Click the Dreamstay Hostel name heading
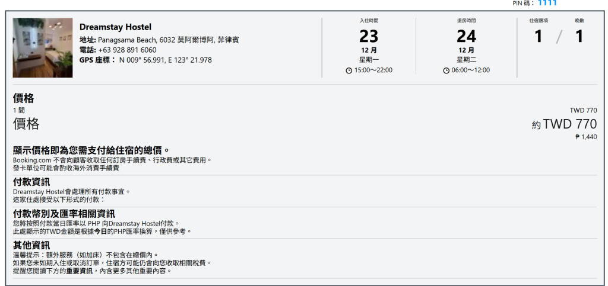 pos(115,27)
